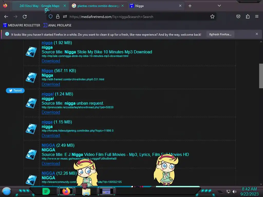Click the Firefox icon on the taskbar

(x=66, y=191)
